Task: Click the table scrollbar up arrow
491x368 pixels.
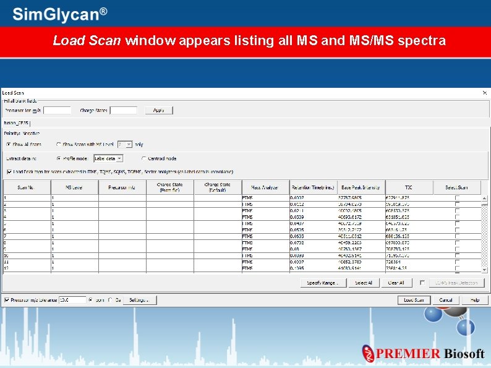Action: (484, 199)
